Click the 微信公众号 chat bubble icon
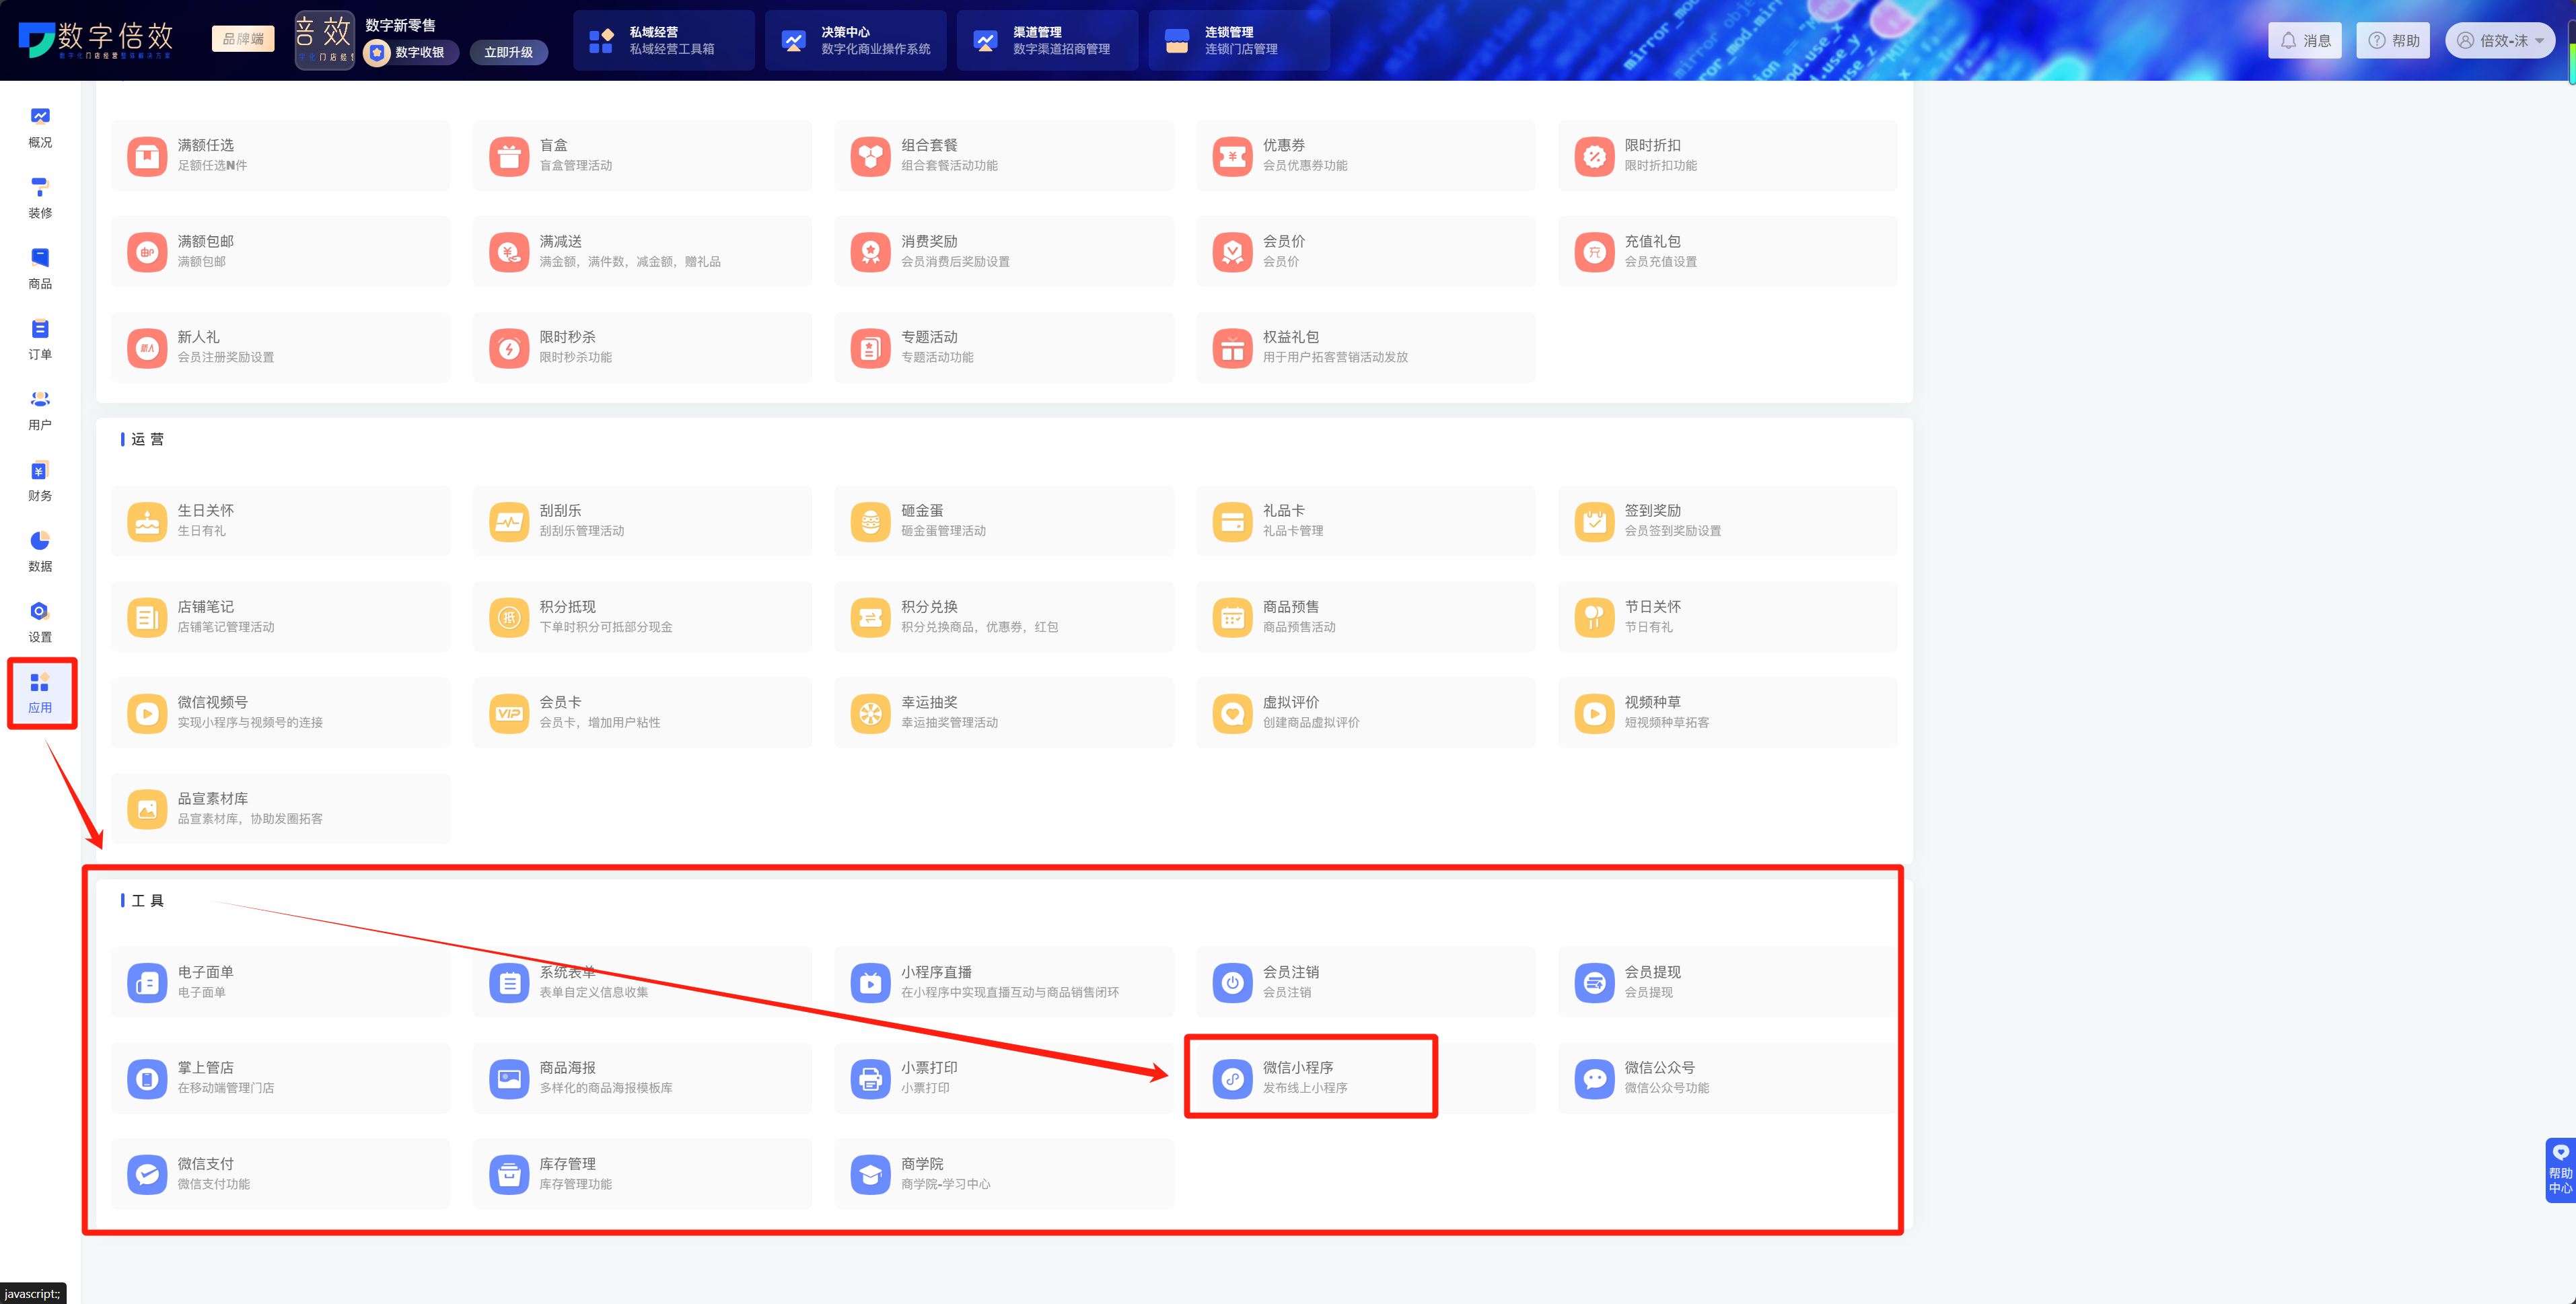This screenshot has height=1304, width=2576. tap(1594, 1078)
